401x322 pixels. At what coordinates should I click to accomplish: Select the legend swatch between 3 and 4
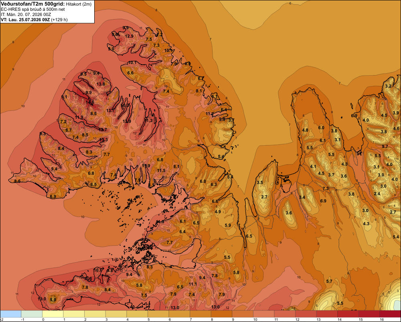[x=116, y=314]
